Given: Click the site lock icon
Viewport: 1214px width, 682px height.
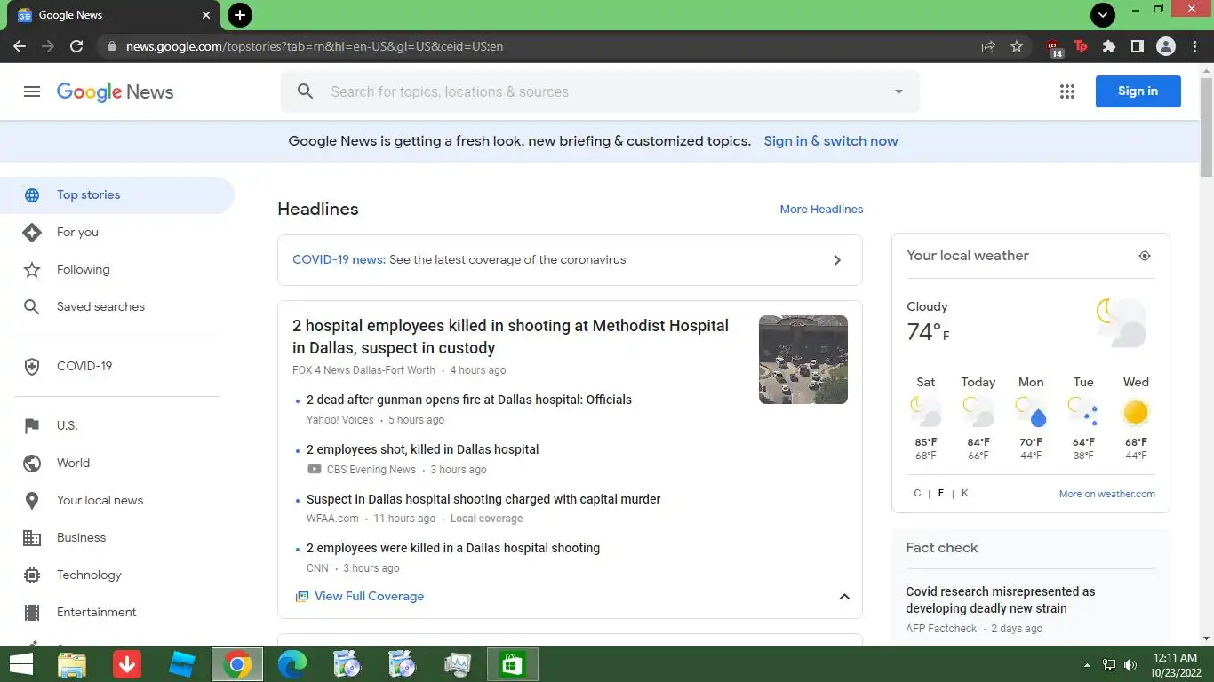Looking at the screenshot, I should [111, 46].
